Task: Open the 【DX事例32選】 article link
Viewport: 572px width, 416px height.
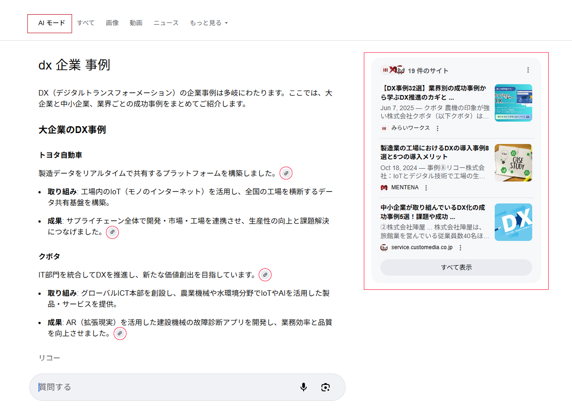Action: click(x=433, y=92)
